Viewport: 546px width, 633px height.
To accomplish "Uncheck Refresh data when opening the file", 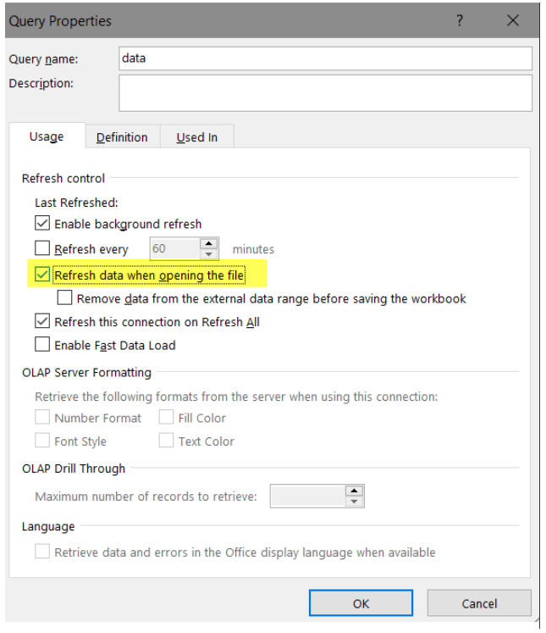I will click(42, 275).
